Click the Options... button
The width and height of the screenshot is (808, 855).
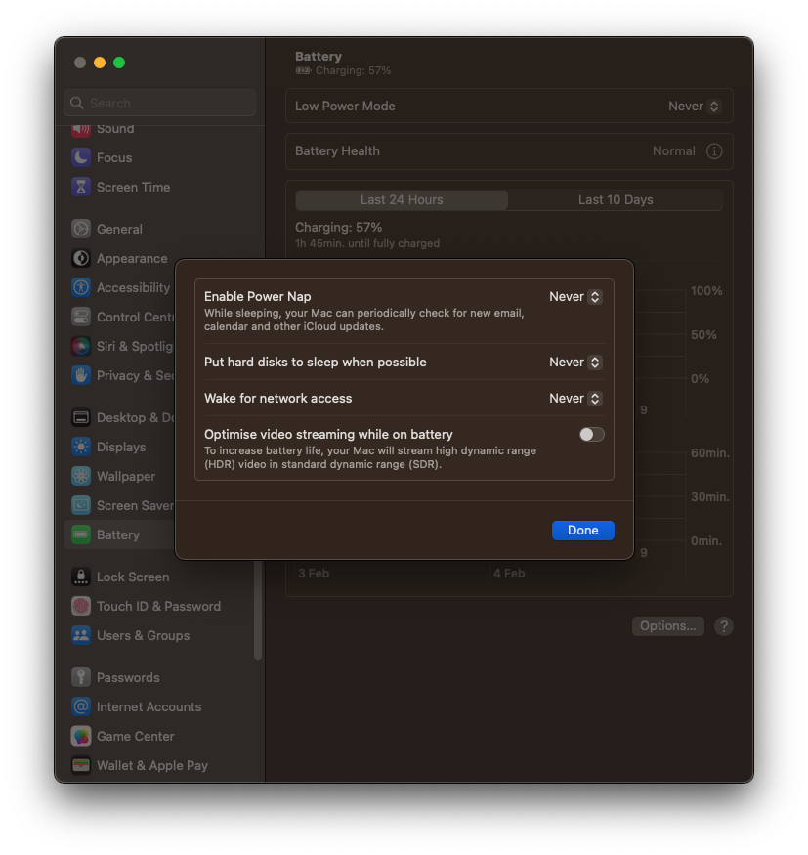[667, 626]
